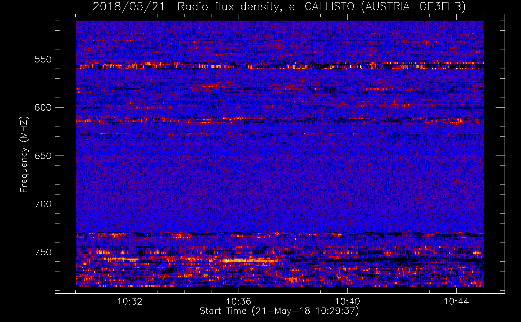Click the 10:32 time tick label
Viewport: 521px width, 322px height.
pyautogui.click(x=130, y=302)
